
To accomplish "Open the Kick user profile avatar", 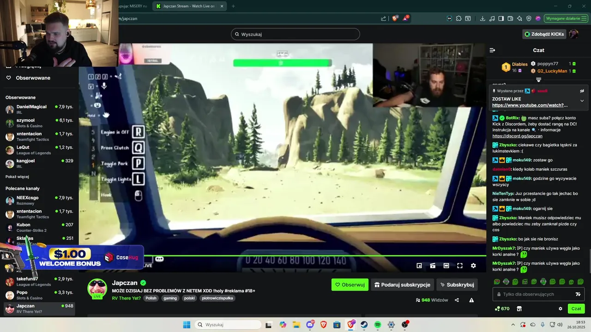I will (x=573, y=34).
